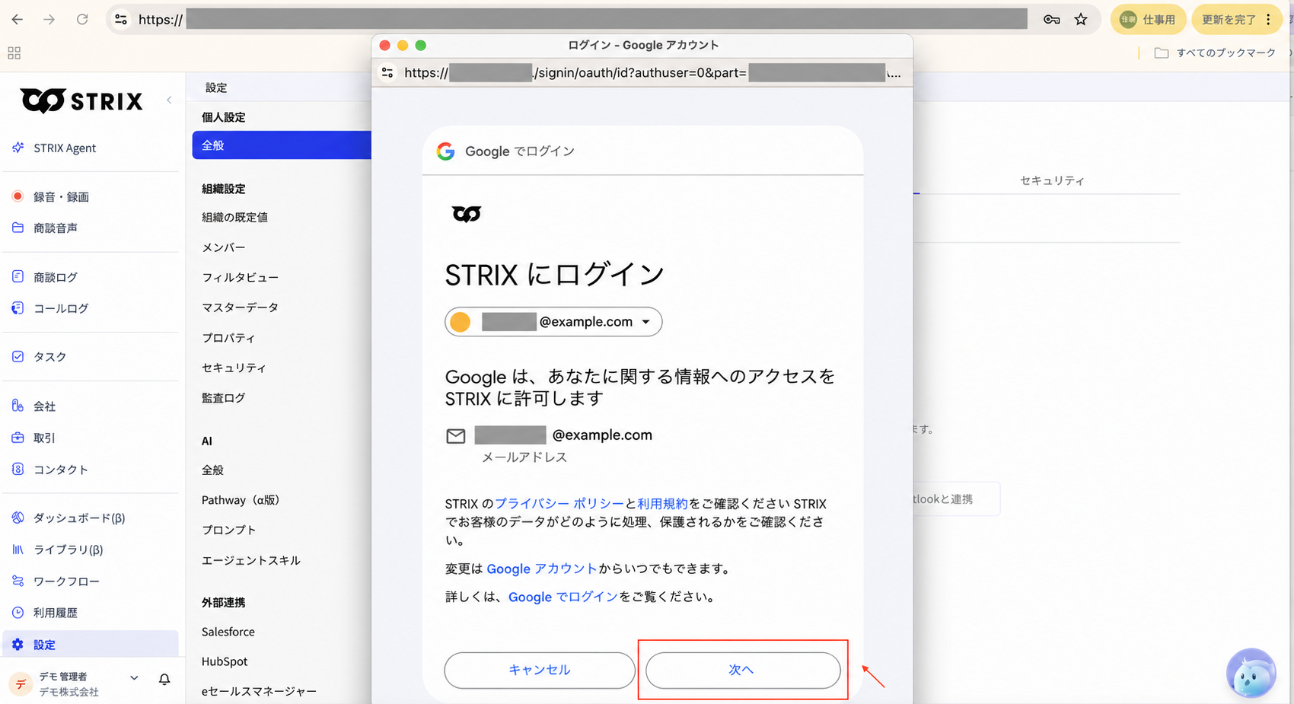Click the 利用履歴 clock icon
The image size is (1294, 704).
coord(18,613)
